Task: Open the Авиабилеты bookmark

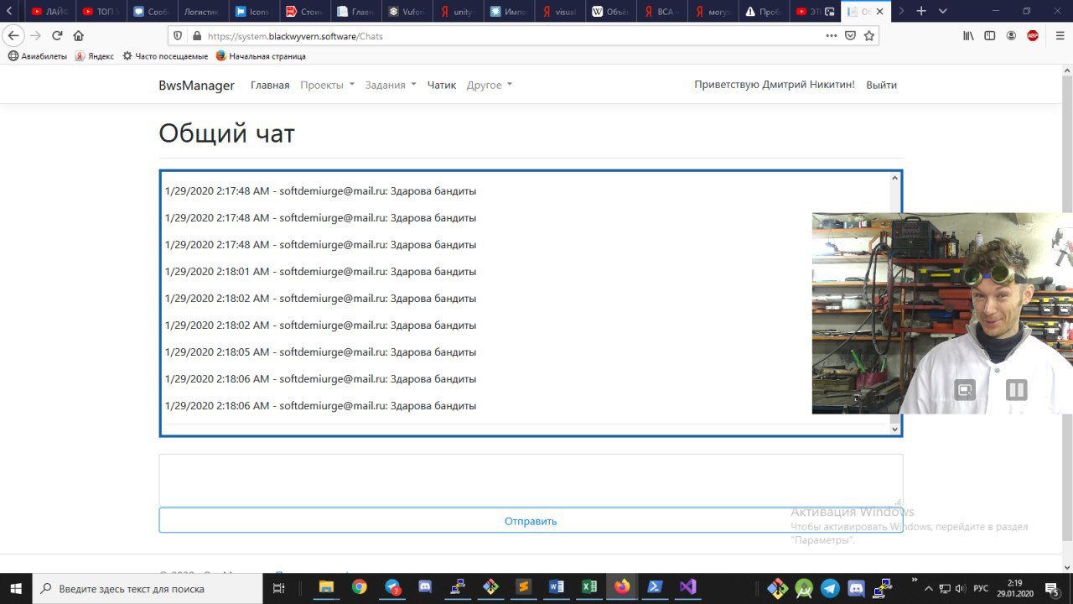Action: tap(38, 56)
